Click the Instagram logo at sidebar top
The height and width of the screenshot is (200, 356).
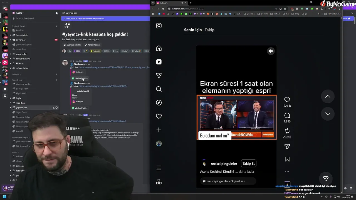pos(159,26)
